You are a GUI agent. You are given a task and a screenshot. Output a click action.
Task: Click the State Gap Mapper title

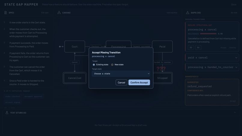(21, 5)
